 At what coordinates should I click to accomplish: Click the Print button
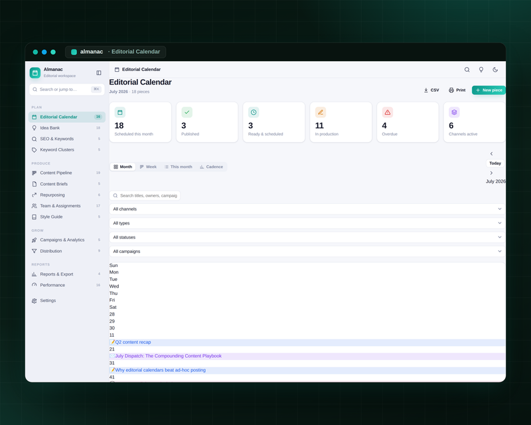tap(457, 90)
